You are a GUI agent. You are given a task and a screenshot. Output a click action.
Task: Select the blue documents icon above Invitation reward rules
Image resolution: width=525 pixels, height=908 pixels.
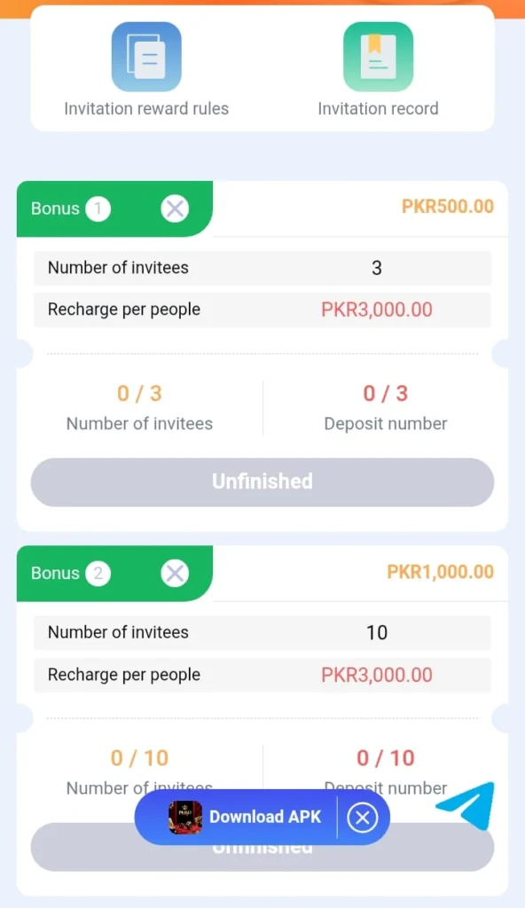point(145,55)
